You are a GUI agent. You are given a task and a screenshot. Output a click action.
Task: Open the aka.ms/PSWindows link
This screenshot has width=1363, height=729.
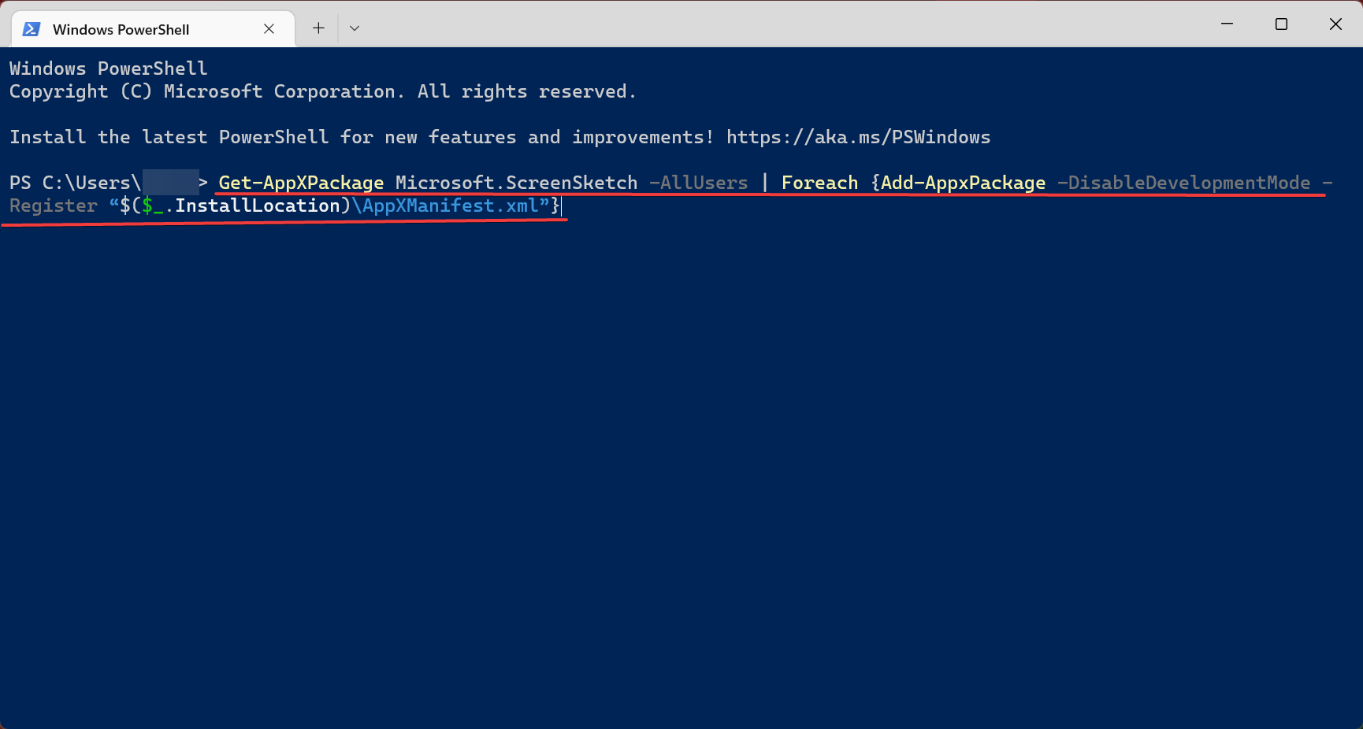coord(858,137)
